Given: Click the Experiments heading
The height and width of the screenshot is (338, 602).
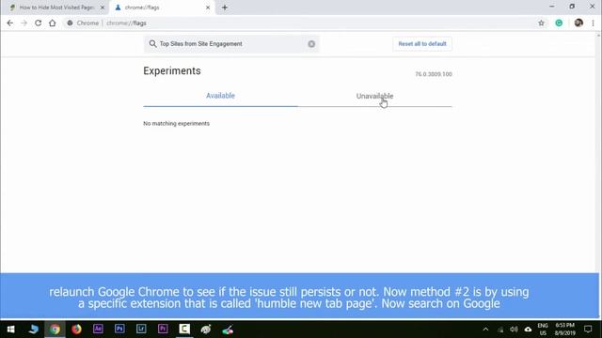Looking at the screenshot, I should [x=172, y=71].
